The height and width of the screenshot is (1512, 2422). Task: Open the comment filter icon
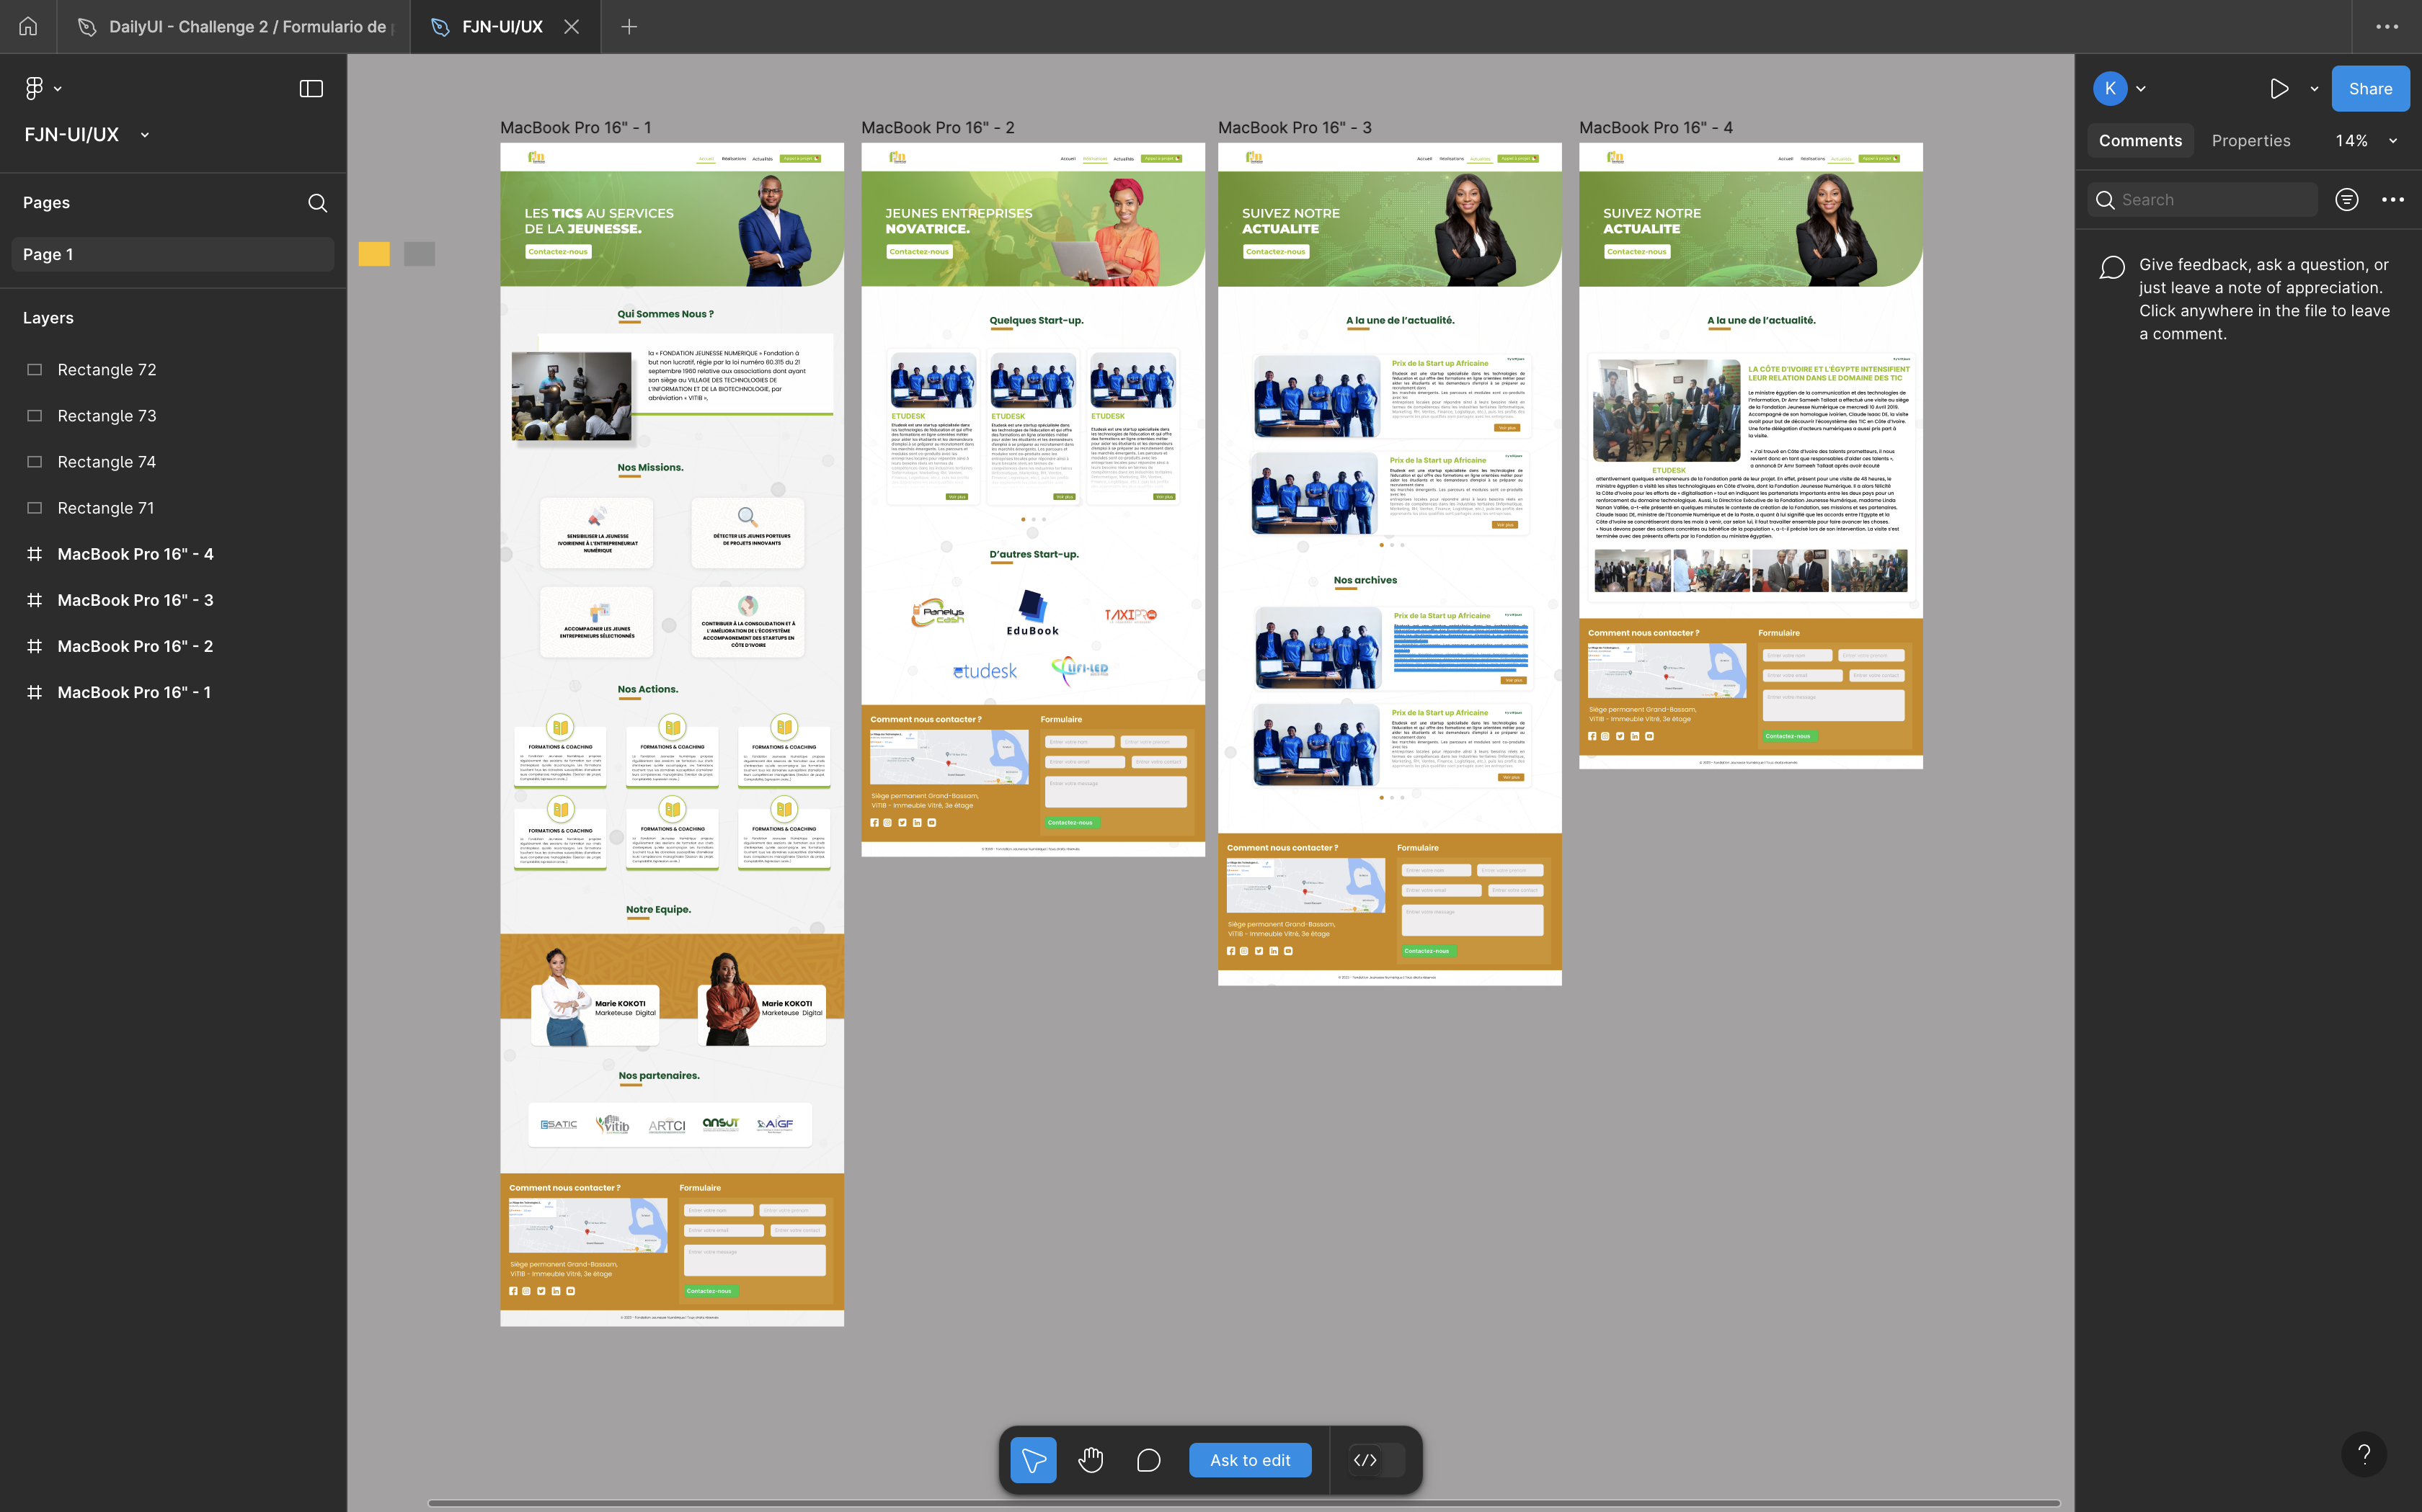2347,200
